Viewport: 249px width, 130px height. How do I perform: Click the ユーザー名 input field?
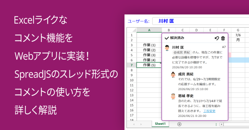click(201, 21)
